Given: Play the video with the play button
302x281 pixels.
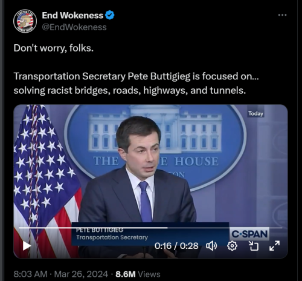Looking at the screenshot, I should [27, 246].
